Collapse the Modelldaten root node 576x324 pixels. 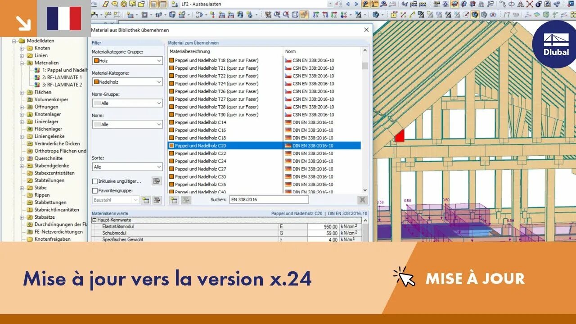[x=14, y=41]
